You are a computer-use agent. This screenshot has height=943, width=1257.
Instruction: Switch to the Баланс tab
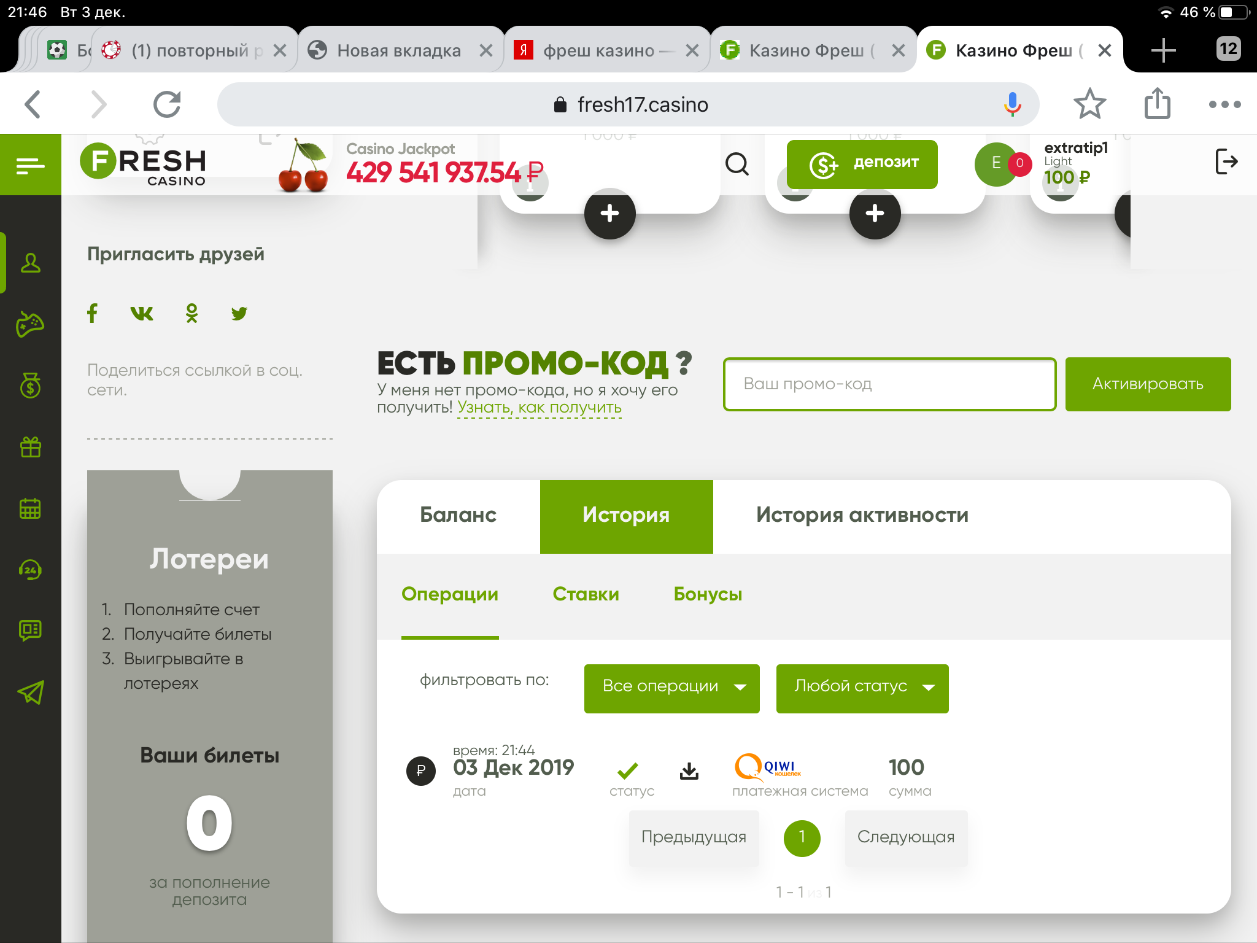(x=458, y=515)
